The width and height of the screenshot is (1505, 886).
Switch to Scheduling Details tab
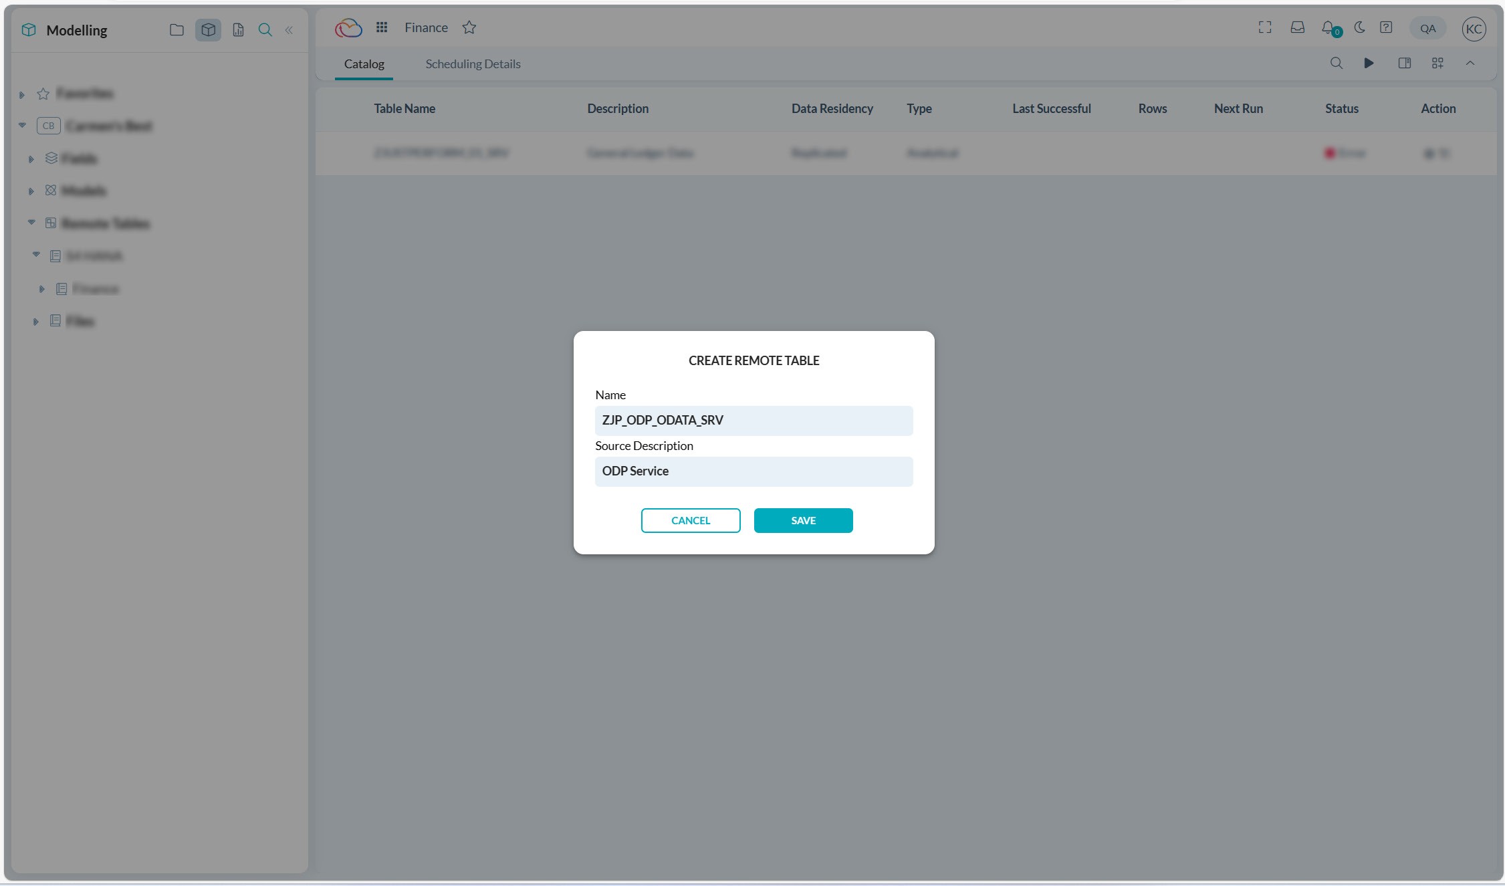pyautogui.click(x=473, y=64)
